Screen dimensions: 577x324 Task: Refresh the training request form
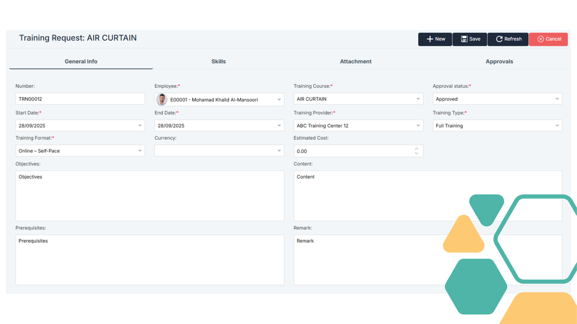coord(508,39)
